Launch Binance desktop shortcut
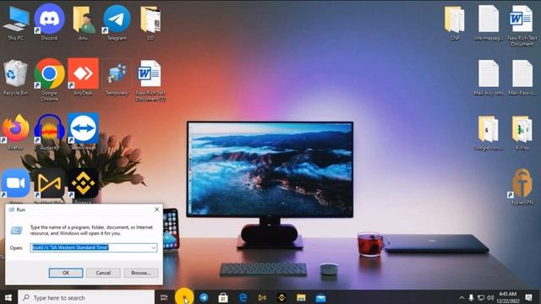This screenshot has width=541, height=304. (x=83, y=184)
